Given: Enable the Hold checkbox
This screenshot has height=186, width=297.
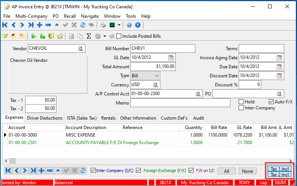Looking at the screenshot, I should 241,102.
